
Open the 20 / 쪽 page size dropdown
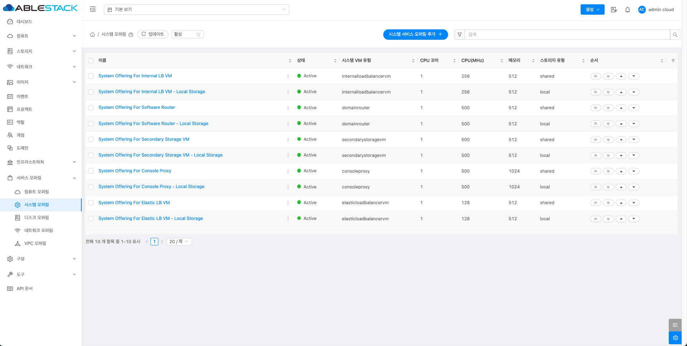[x=179, y=242]
